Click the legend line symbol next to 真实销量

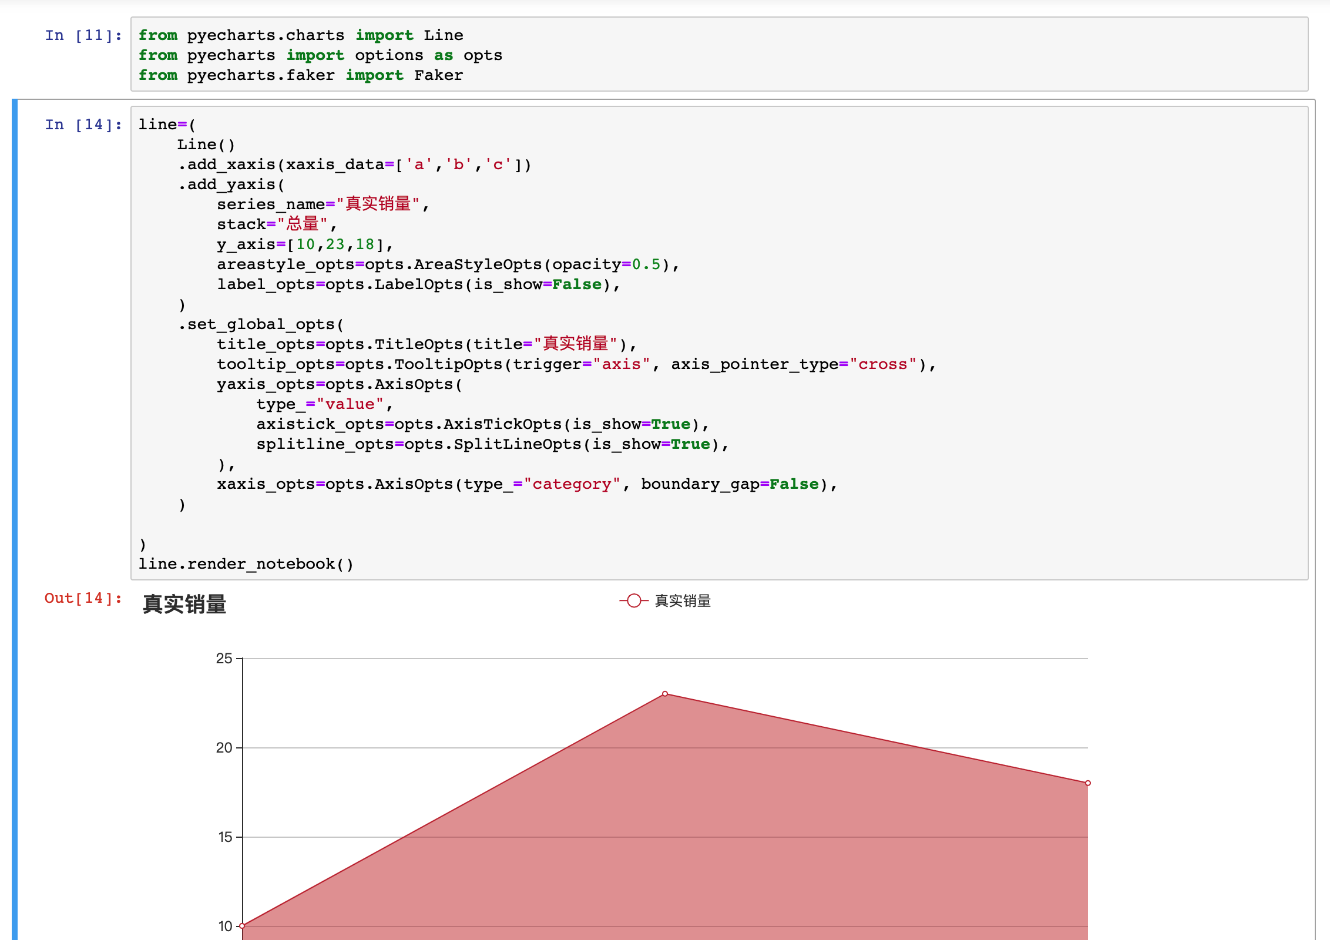point(633,601)
